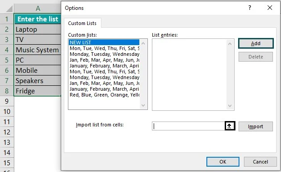The height and width of the screenshot is (172, 281).
Task: Close the Options dialog
Action: (270, 8)
